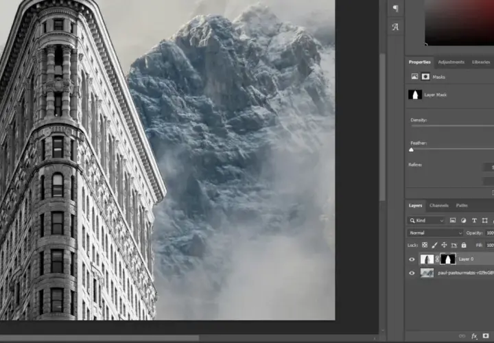Click the Opacity label in Layers
The image size is (494, 343).
(x=474, y=233)
